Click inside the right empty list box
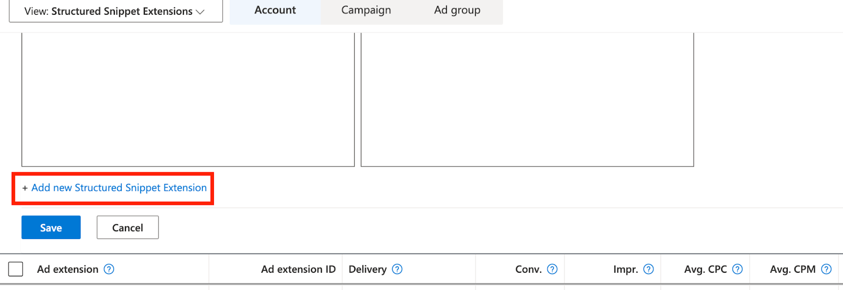 527,100
